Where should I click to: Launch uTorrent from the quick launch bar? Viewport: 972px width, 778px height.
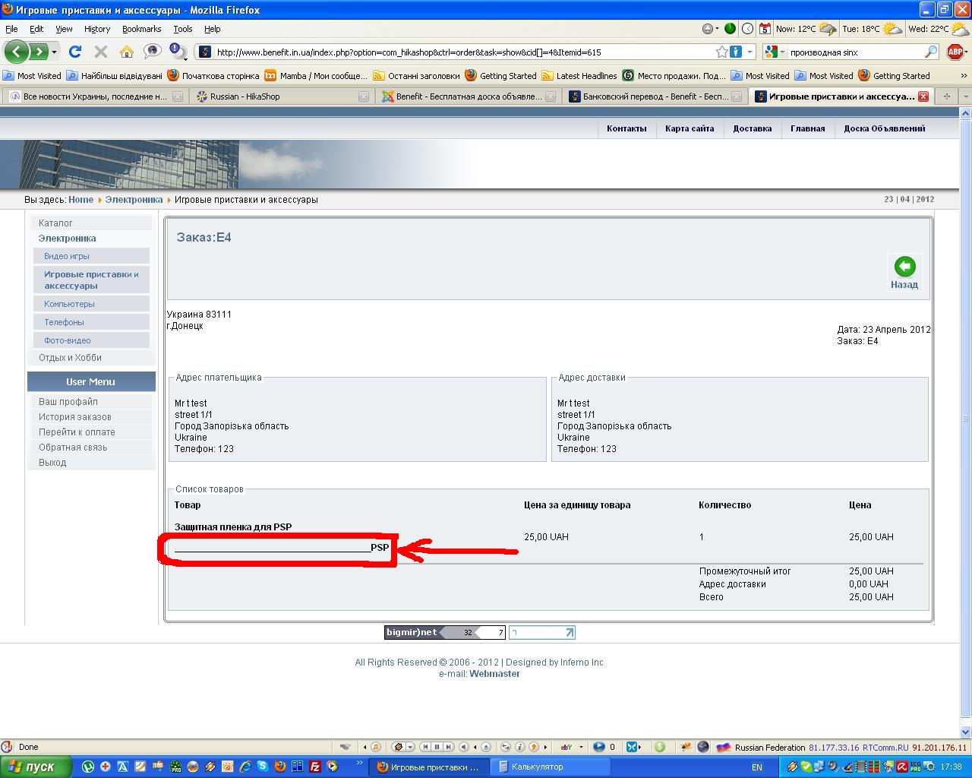[x=88, y=767]
